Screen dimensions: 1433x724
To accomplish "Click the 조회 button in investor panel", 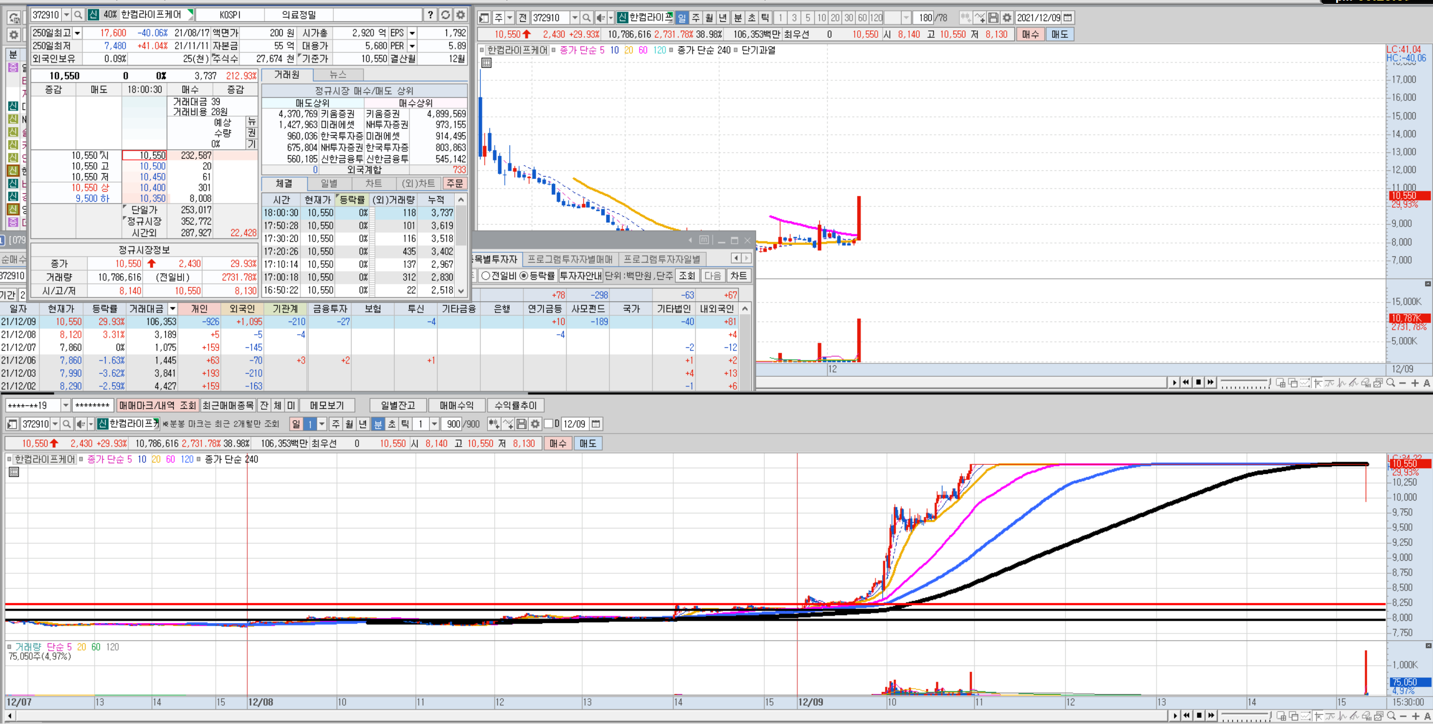I will [x=687, y=276].
